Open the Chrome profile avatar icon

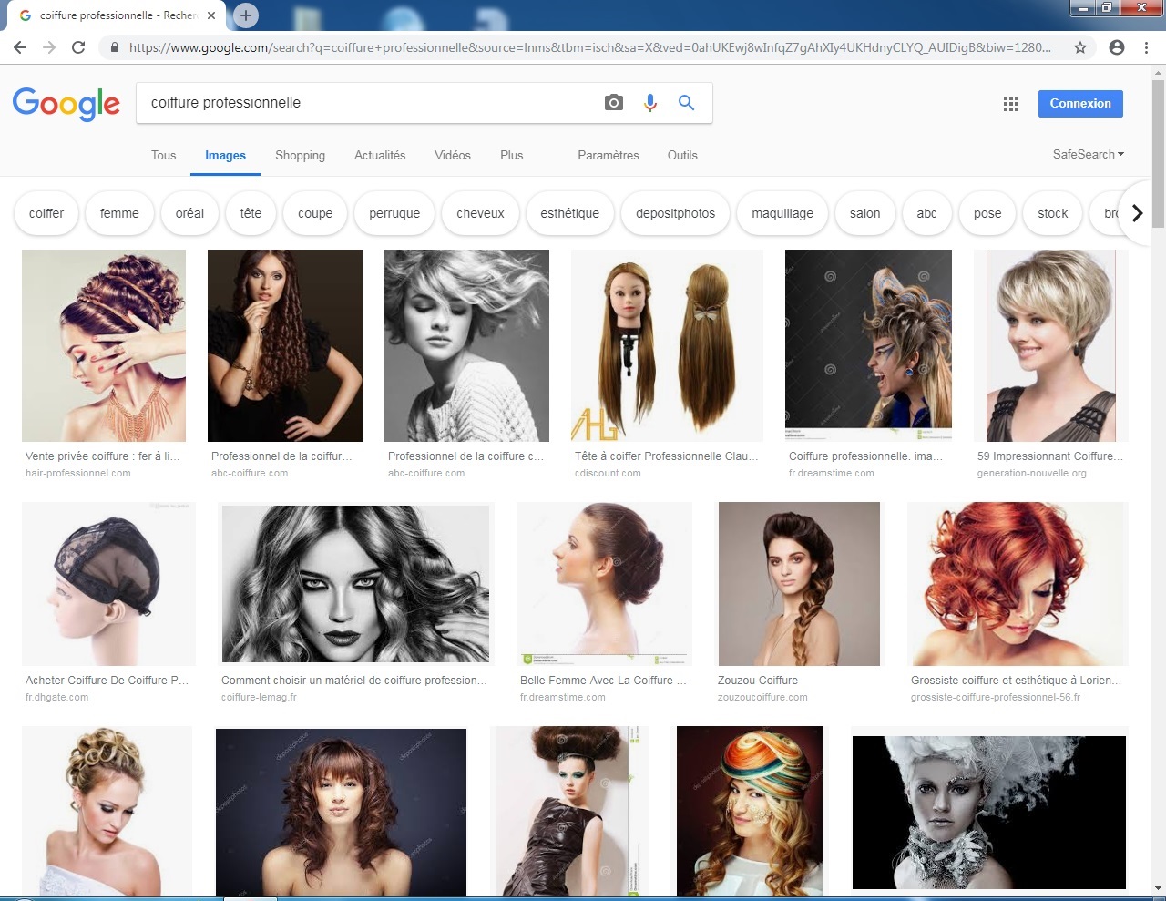pyautogui.click(x=1117, y=47)
